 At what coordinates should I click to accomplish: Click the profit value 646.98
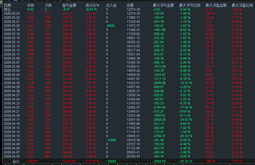point(67,152)
